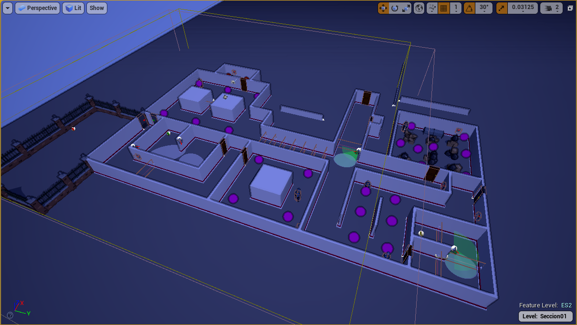Click the help icon near axis gizmo
Viewport: 577px width, 325px height.
click(x=10, y=315)
